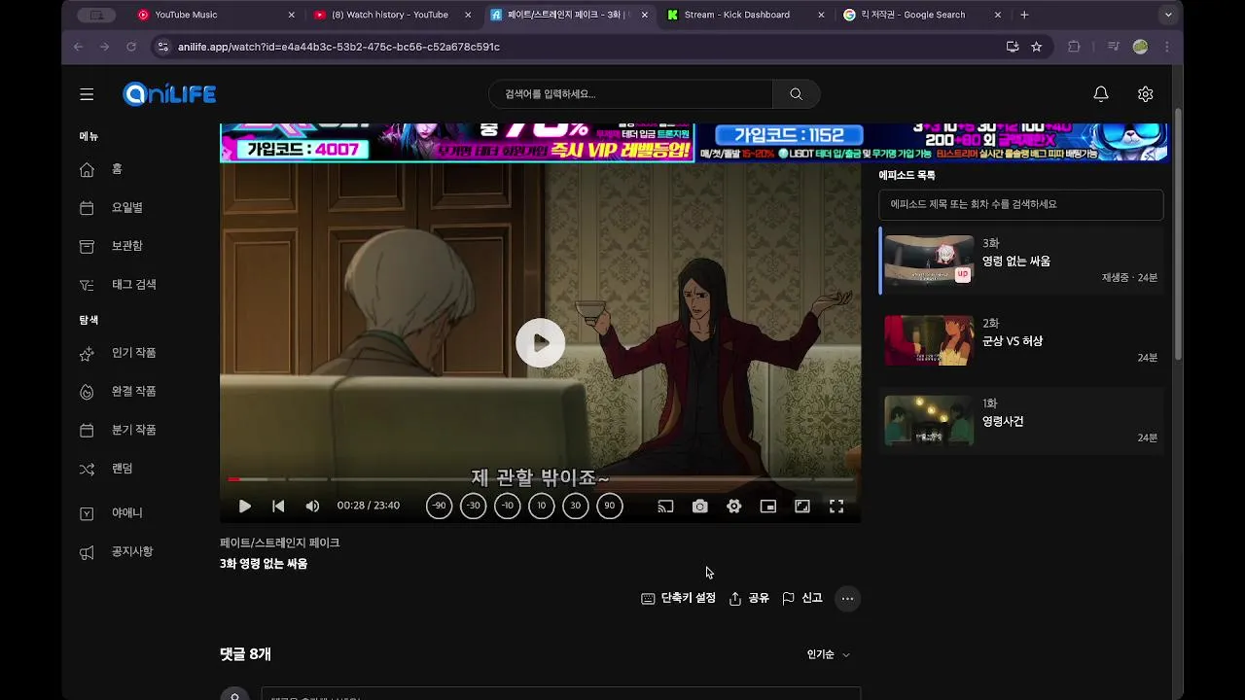Enter fullscreen mode

[x=836, y=507]
